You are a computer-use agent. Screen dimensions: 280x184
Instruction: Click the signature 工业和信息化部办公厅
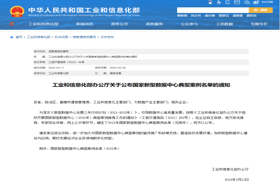click(230, 169)
